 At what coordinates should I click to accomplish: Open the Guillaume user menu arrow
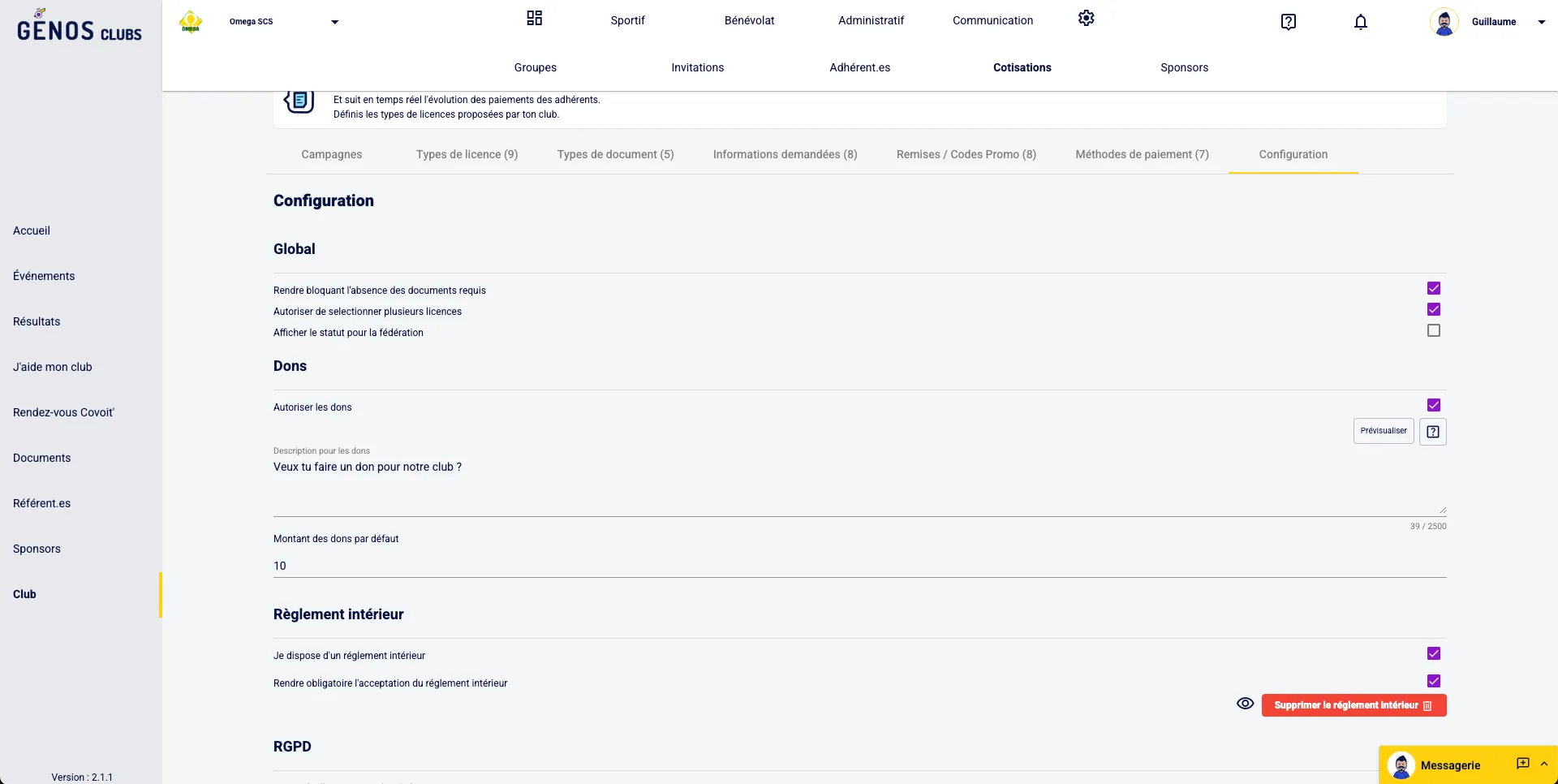click(1541, 22)
